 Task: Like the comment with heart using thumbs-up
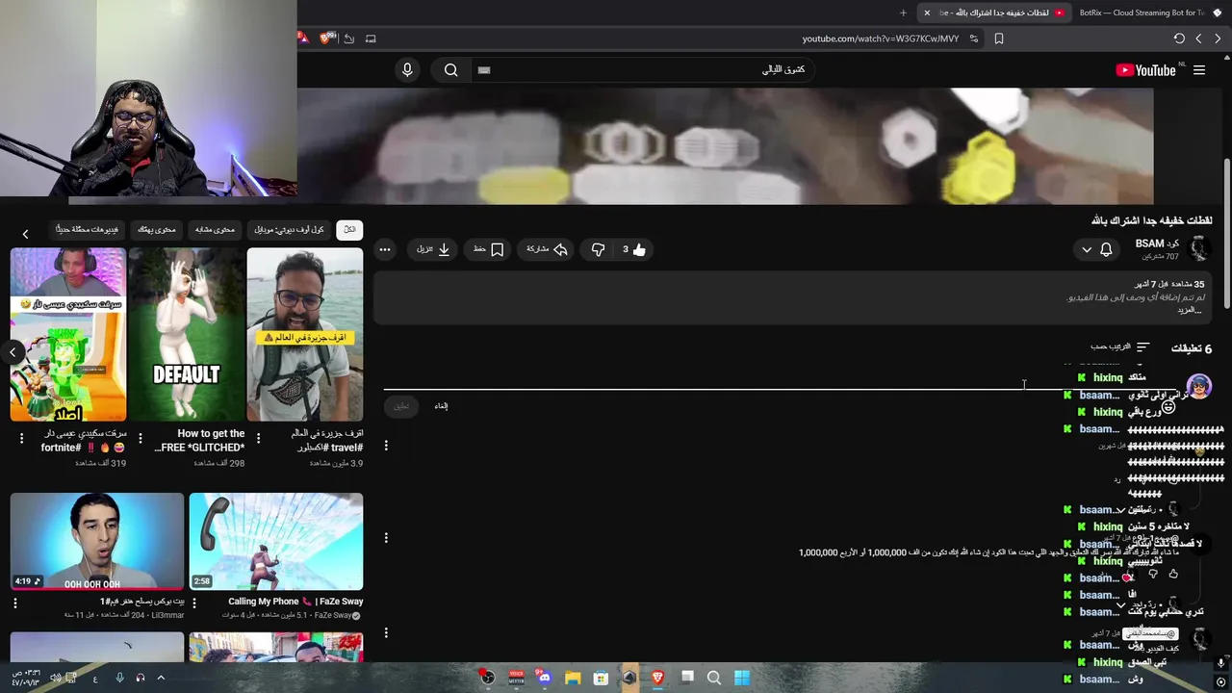coord(1173,575)
